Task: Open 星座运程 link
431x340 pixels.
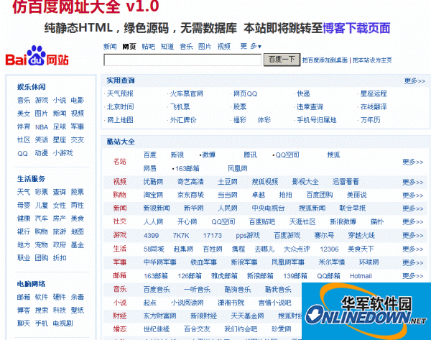Action: 374,93
